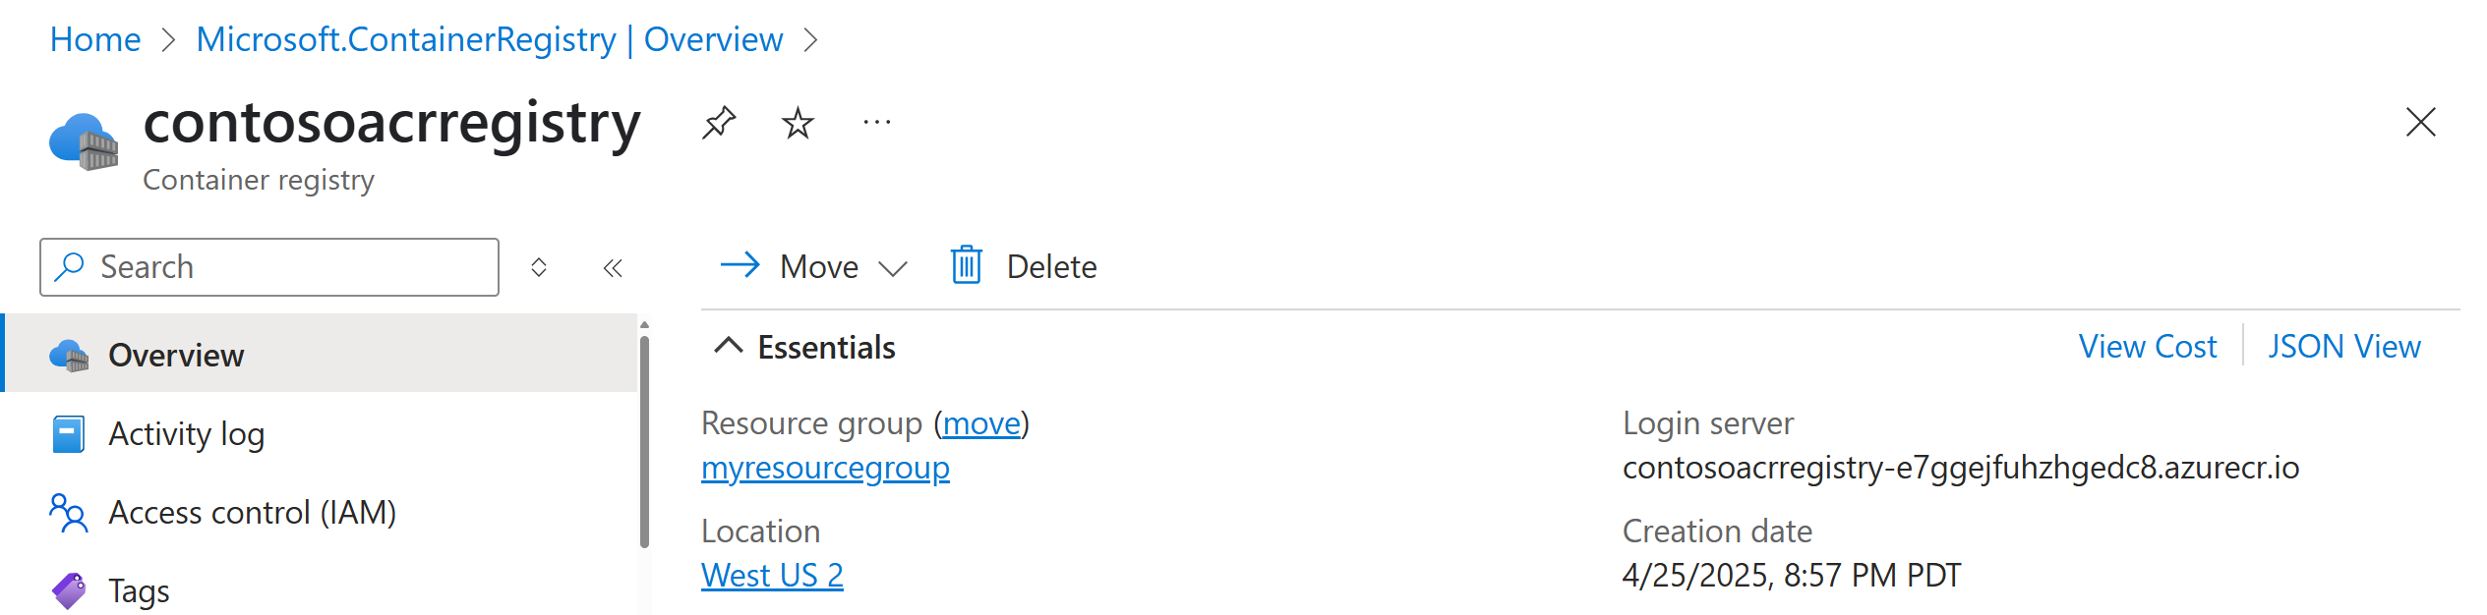Open the myresourcegroup resource group

(824, 468)
